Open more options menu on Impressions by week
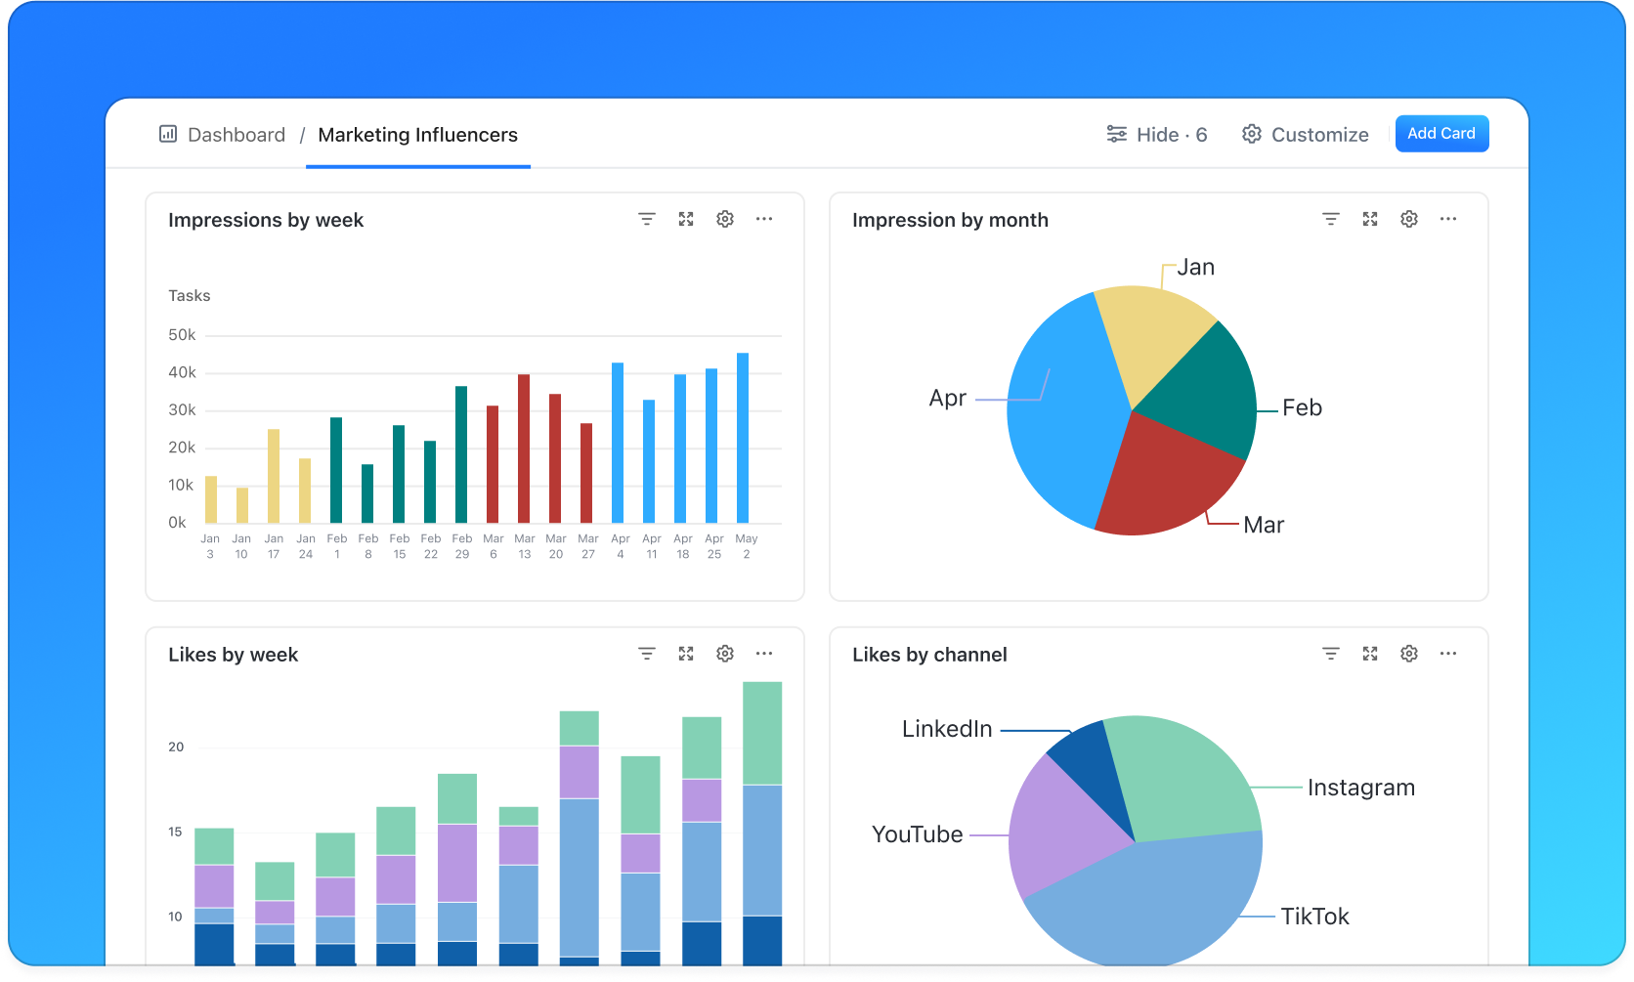Screen dimensions: 1634x982 763,219
